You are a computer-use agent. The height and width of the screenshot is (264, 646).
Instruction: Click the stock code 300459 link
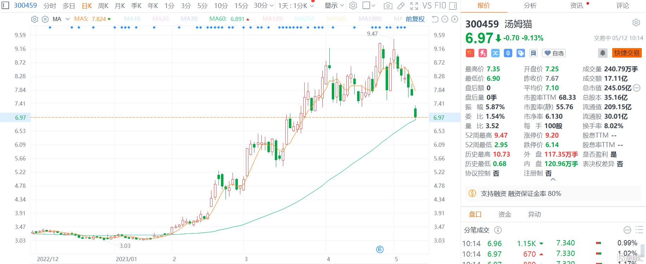point(25,6)
